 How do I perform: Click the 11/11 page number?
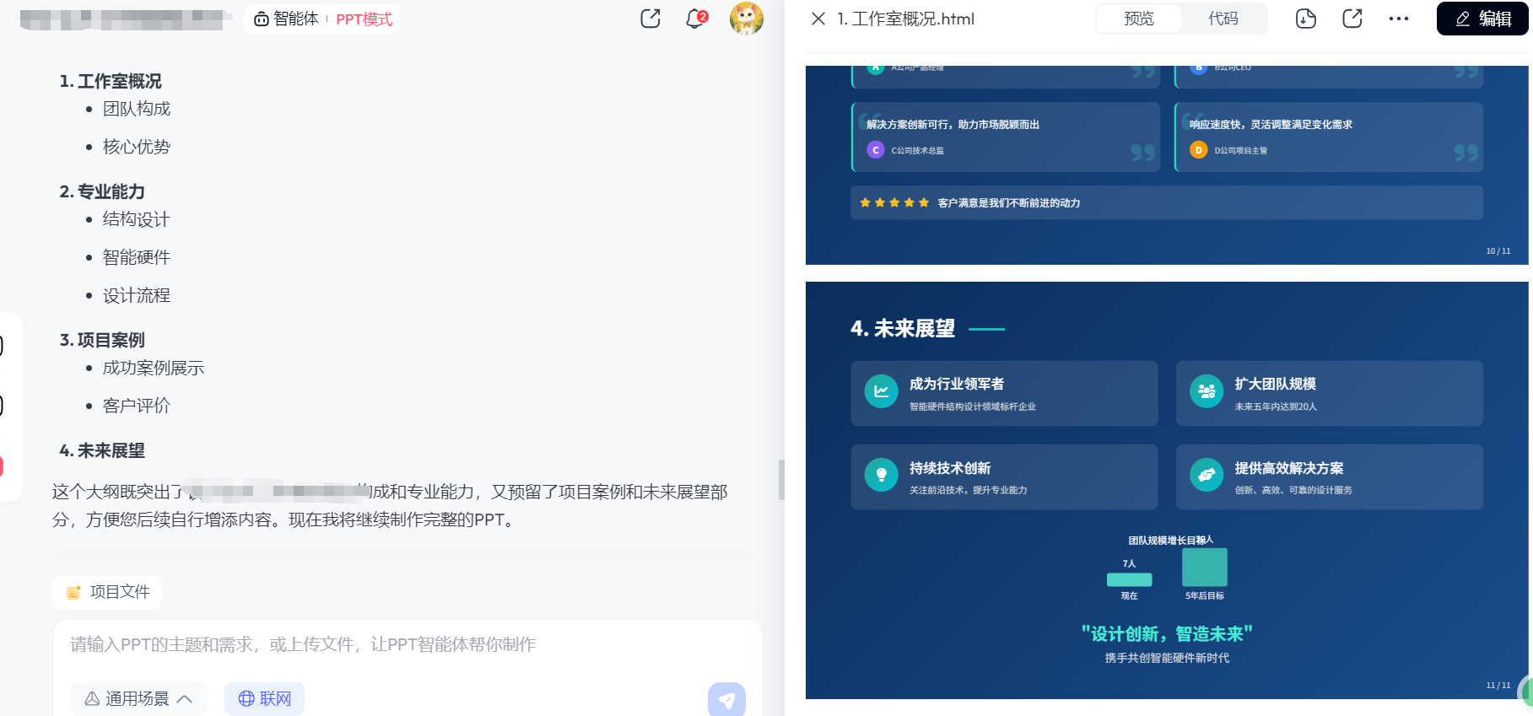pos(1498,686)
